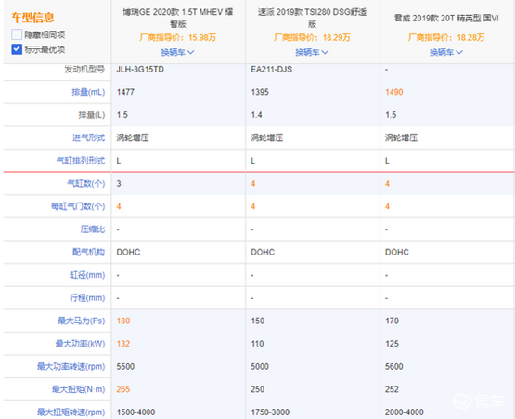This screenshot has width=515, height=419.
Task: Click torque value 252
Action: [x=393, y=389]
